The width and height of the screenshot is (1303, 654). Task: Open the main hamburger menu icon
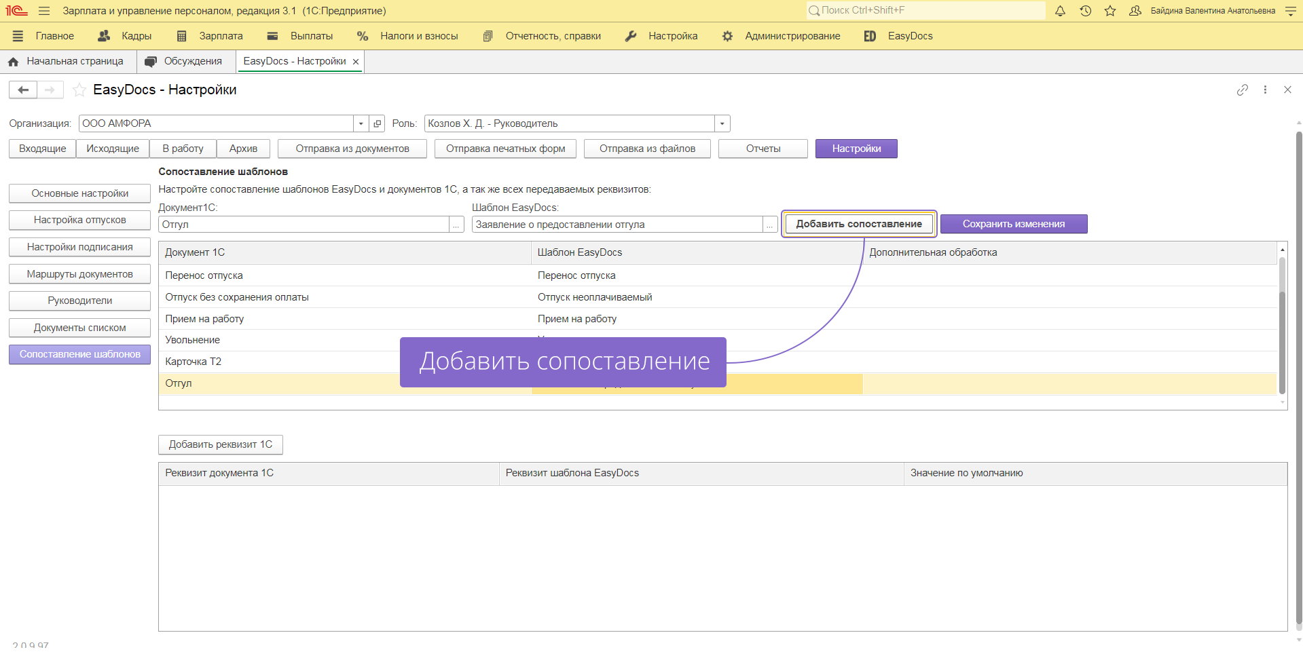coord(44,11)
